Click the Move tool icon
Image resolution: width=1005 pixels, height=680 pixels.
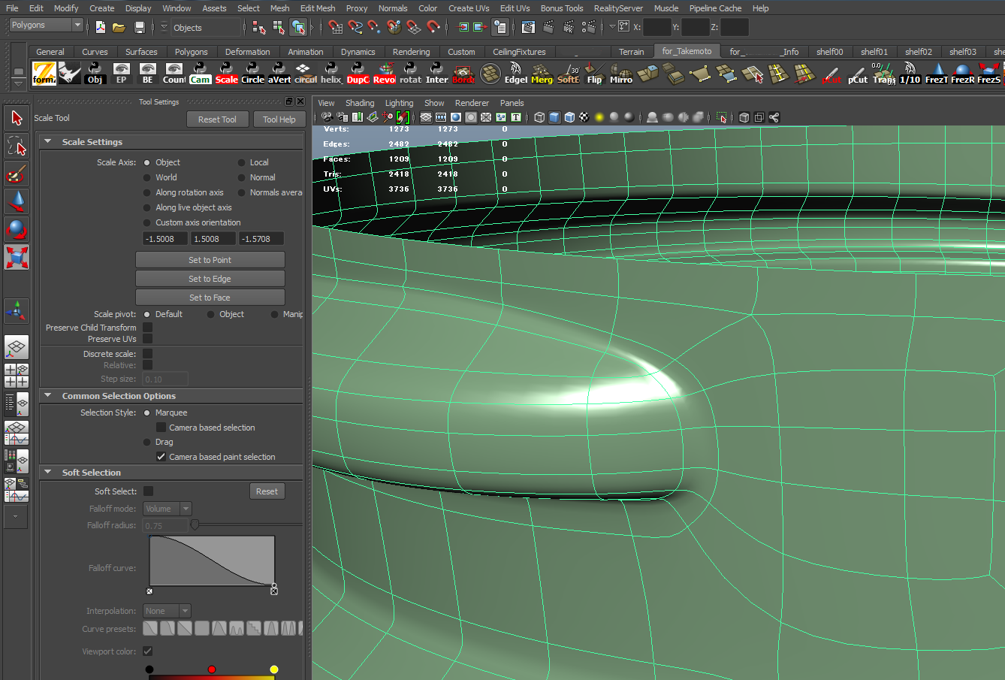[x=17, y=201]
